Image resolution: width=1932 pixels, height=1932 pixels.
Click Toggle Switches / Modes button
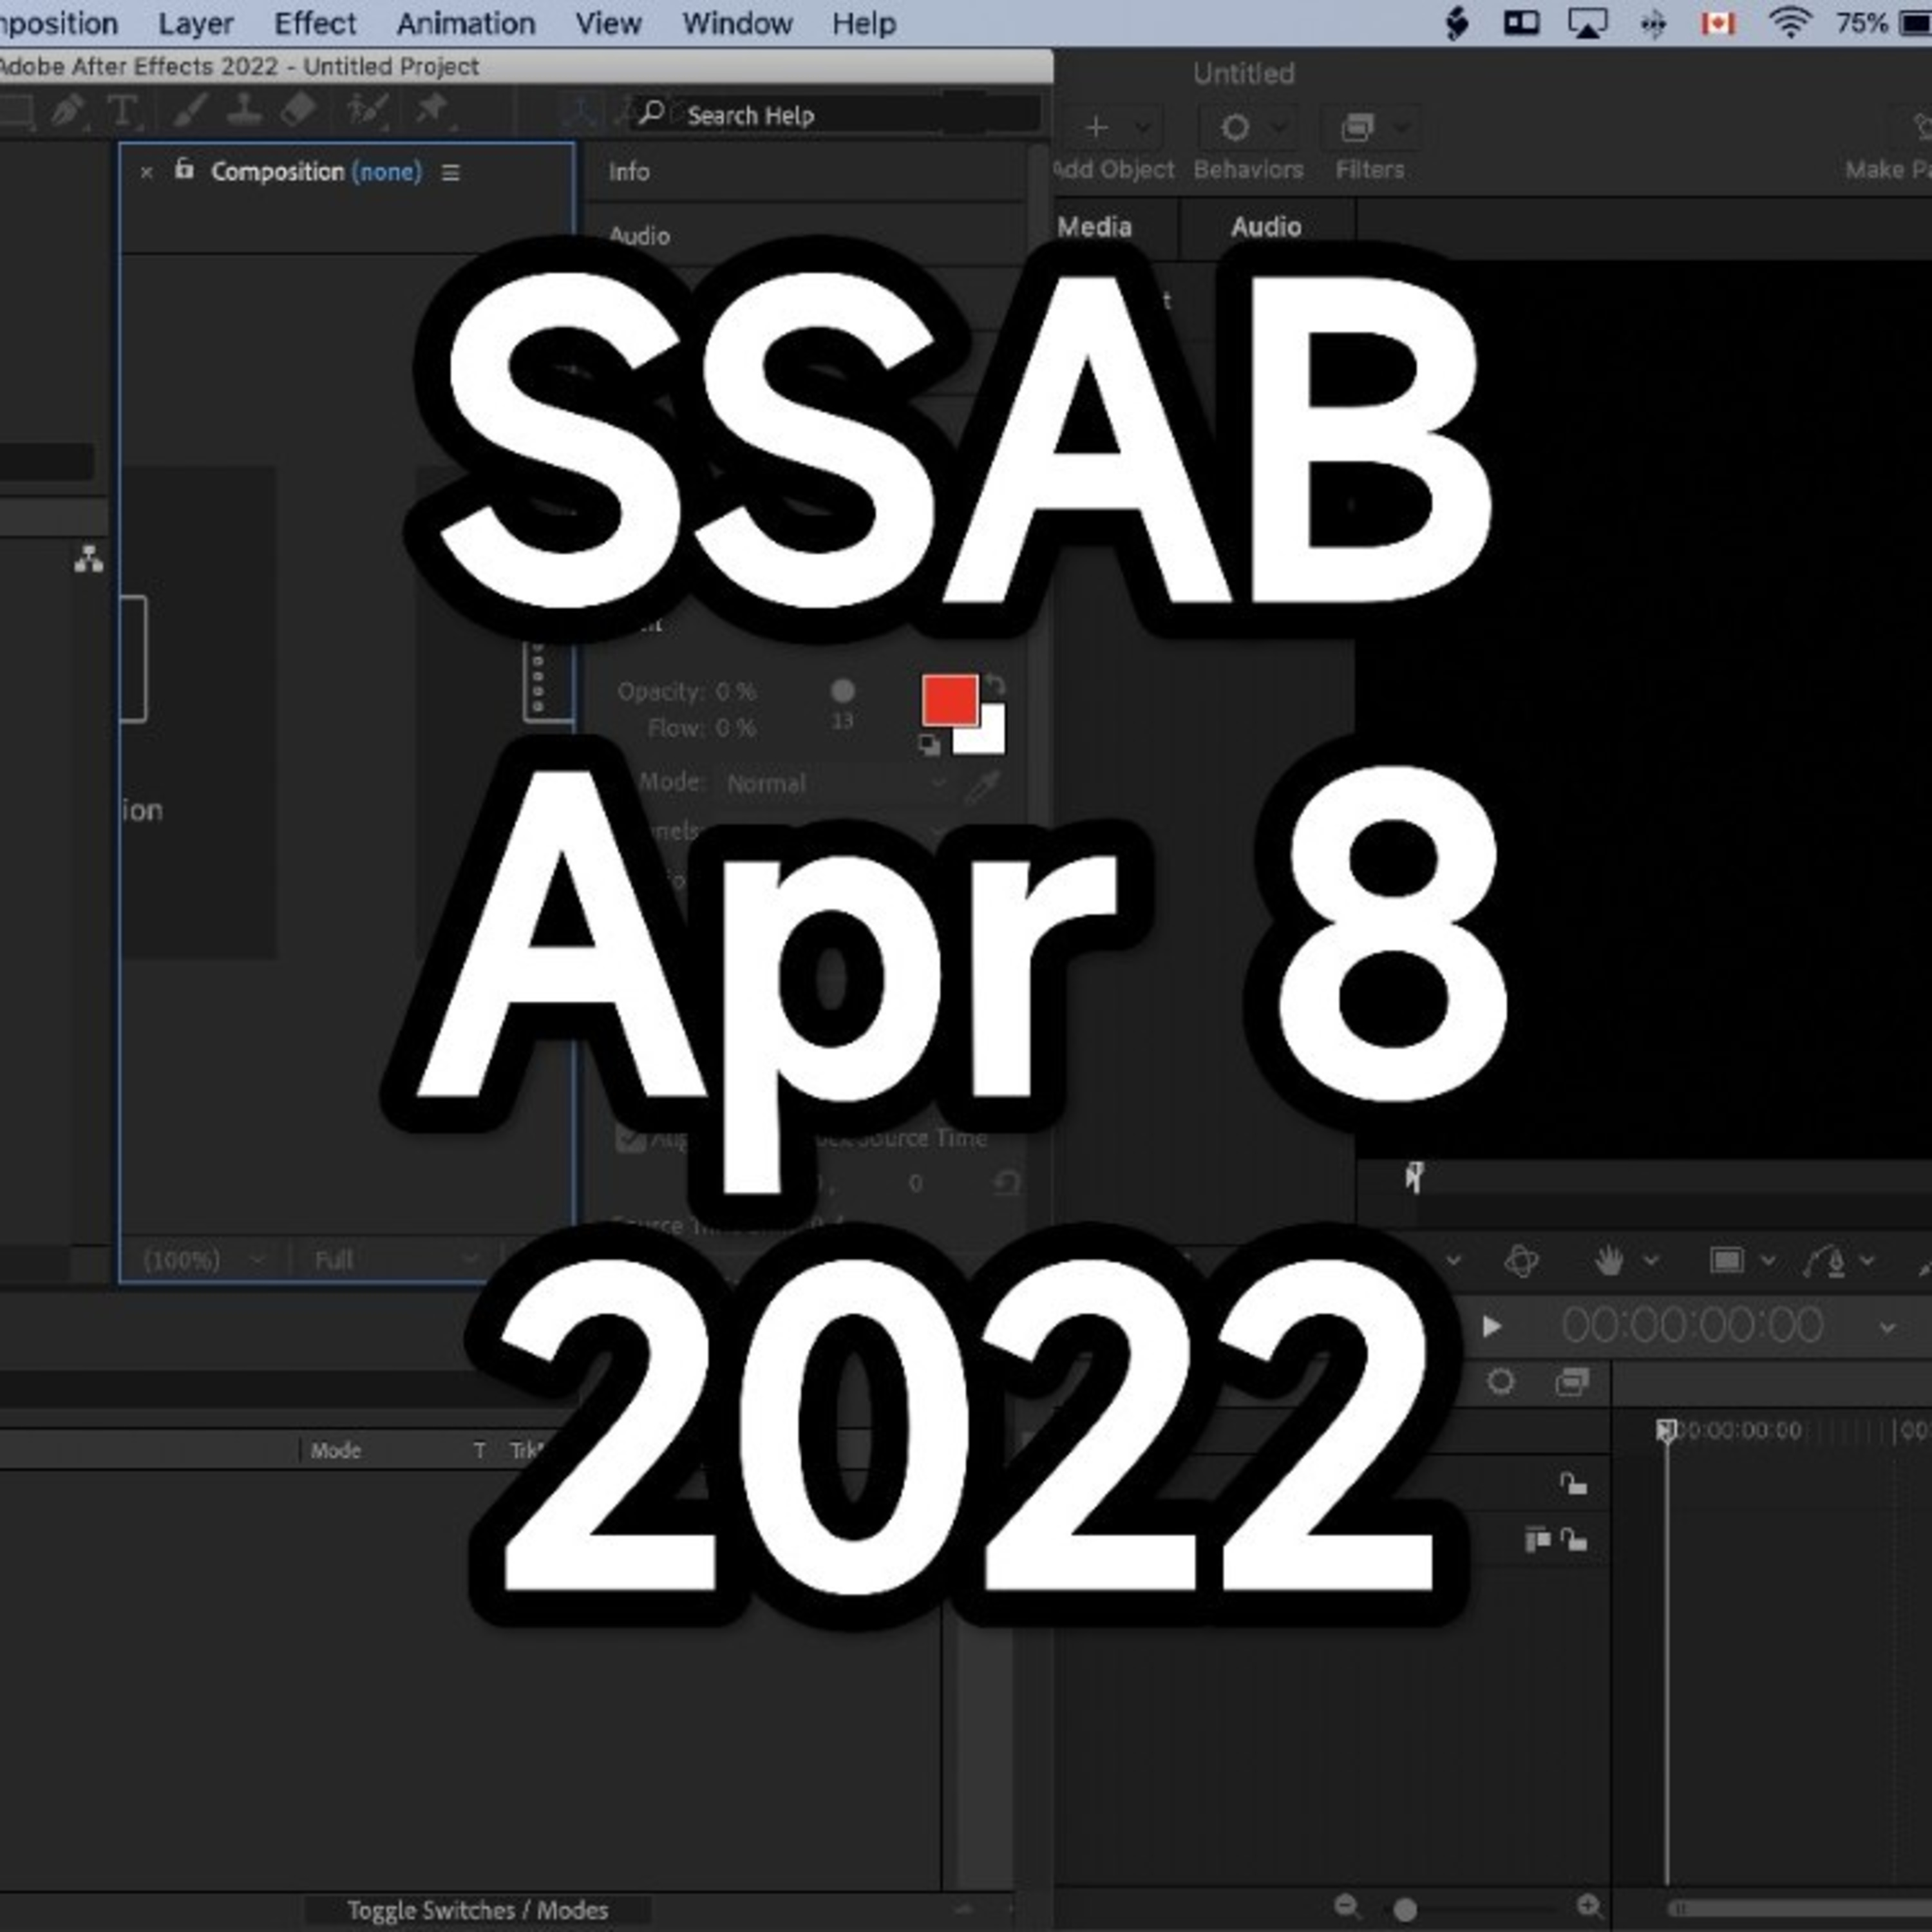[x=477, y=1910]
